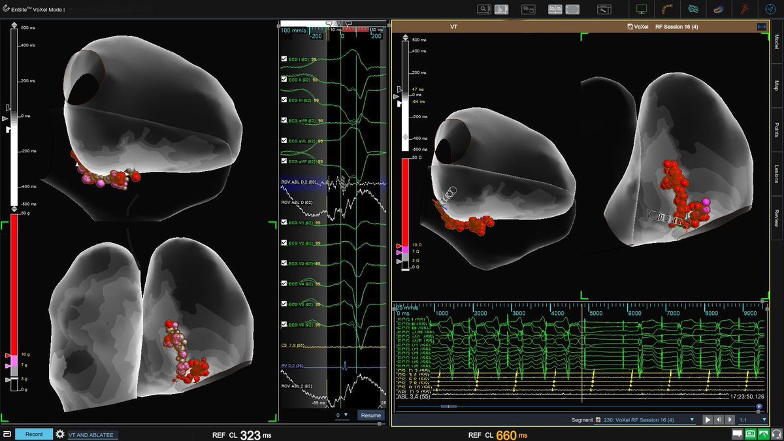Toggle the ECG I checkbox
The image size is (784, 441).
coord(284,59)
